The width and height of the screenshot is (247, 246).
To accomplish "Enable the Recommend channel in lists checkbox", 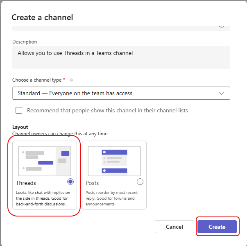I will click(x=19, y=110).
